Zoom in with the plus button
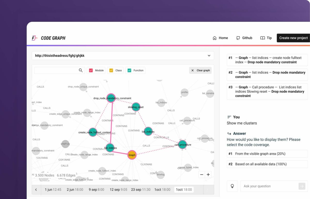The height and width of the screenshot is (199, 310). pos(208,175)
